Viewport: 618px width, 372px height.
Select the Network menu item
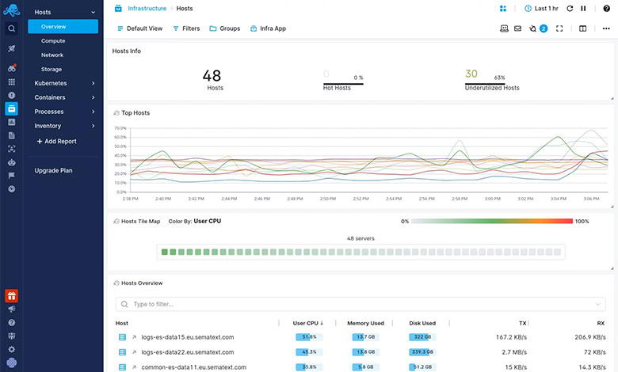coord(52,55)
